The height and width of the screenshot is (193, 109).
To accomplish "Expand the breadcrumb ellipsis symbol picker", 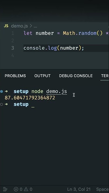I will click(35, 26).
